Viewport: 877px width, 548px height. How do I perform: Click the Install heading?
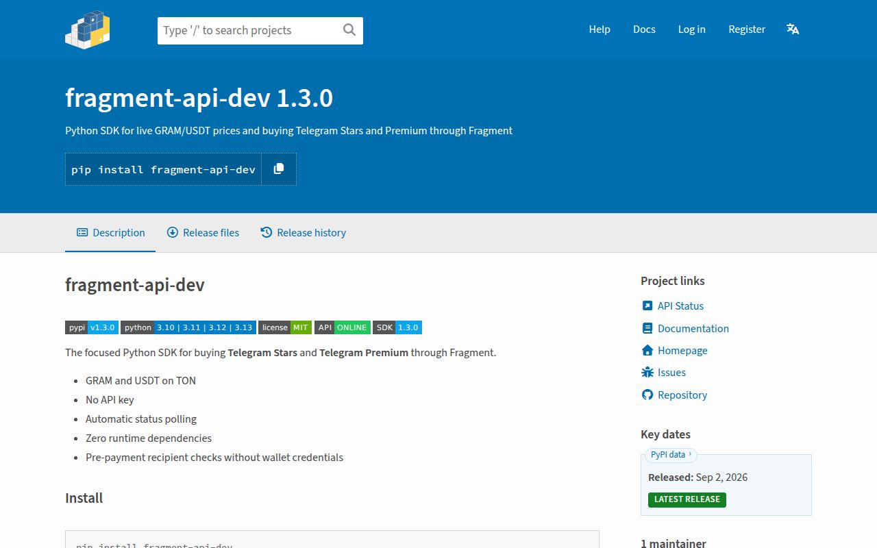84,498
